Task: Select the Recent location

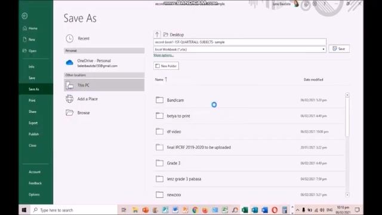Action: 104,38
